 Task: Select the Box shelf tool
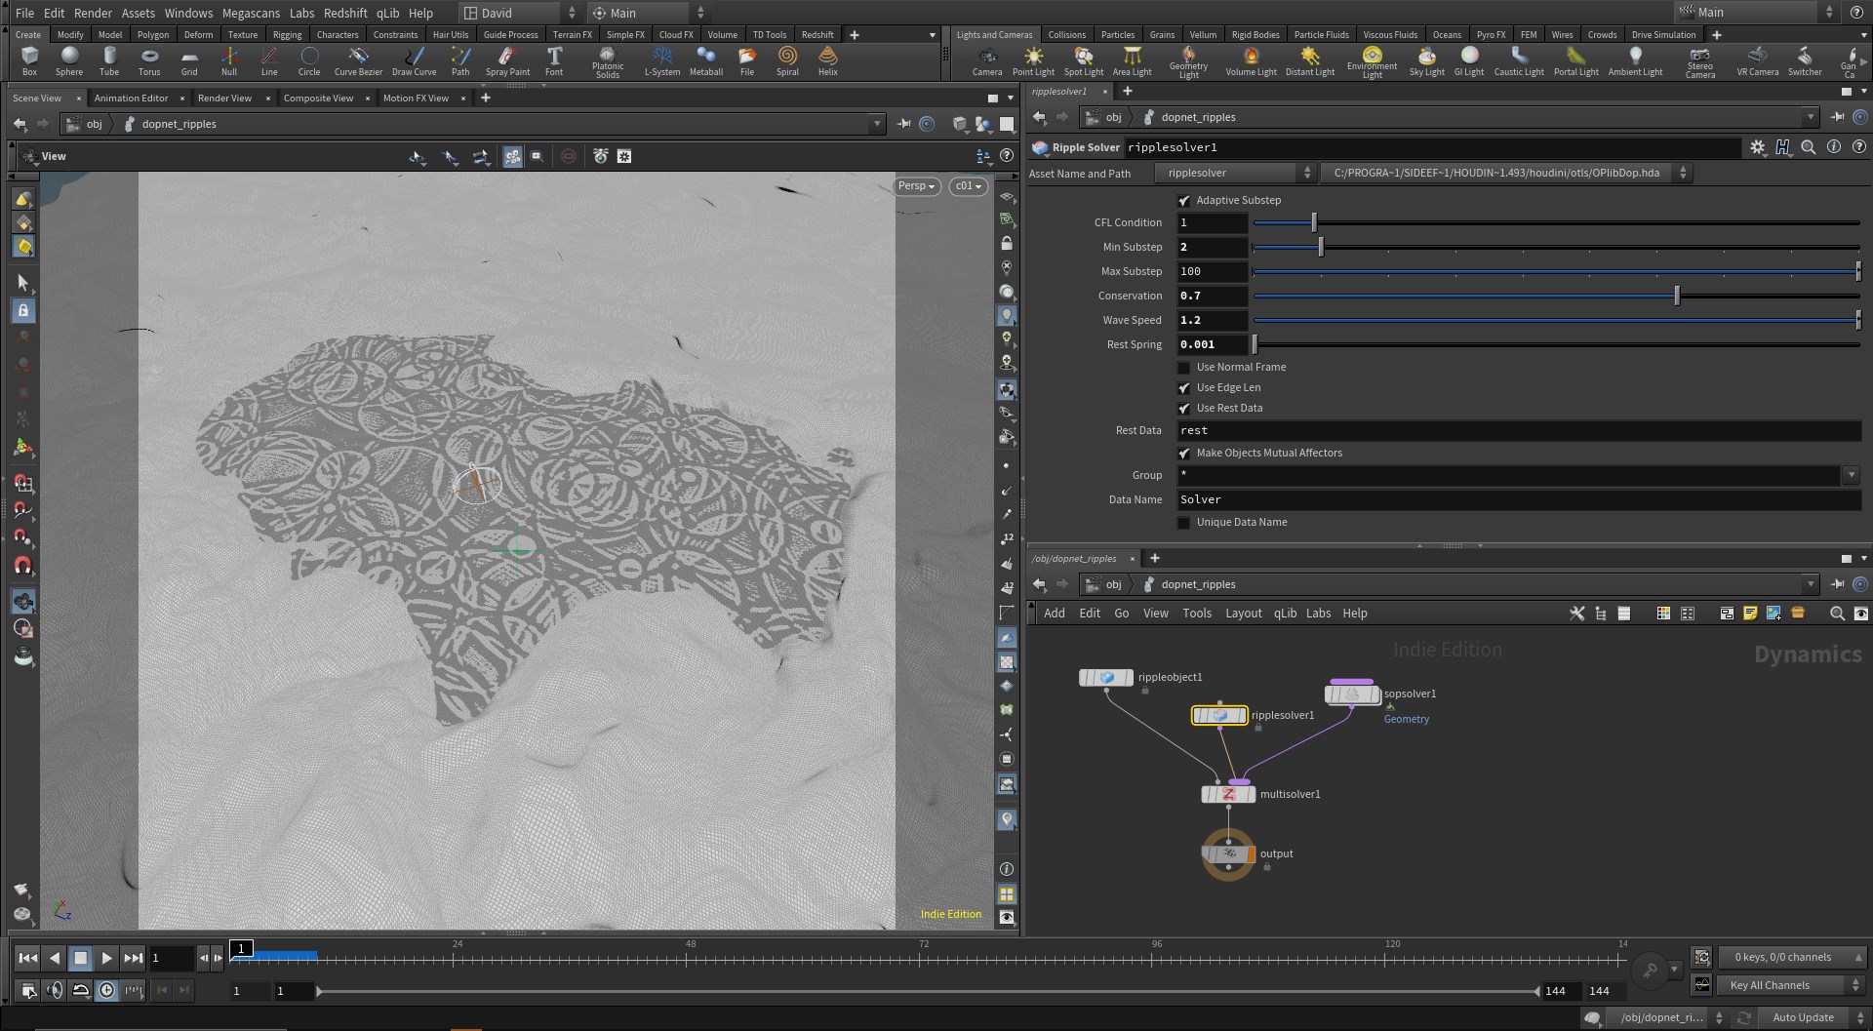(29, 60)
